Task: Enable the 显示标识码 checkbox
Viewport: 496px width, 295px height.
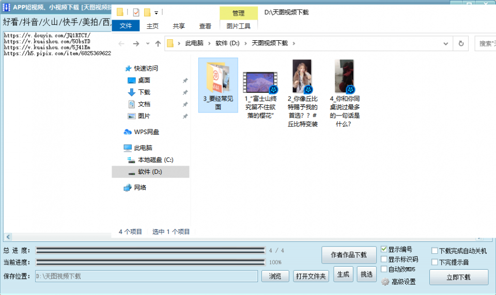Action: click(384, 259)
